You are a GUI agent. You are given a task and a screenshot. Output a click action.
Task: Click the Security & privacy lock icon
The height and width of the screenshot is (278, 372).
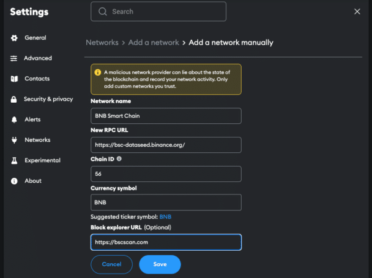pos(14,99)
